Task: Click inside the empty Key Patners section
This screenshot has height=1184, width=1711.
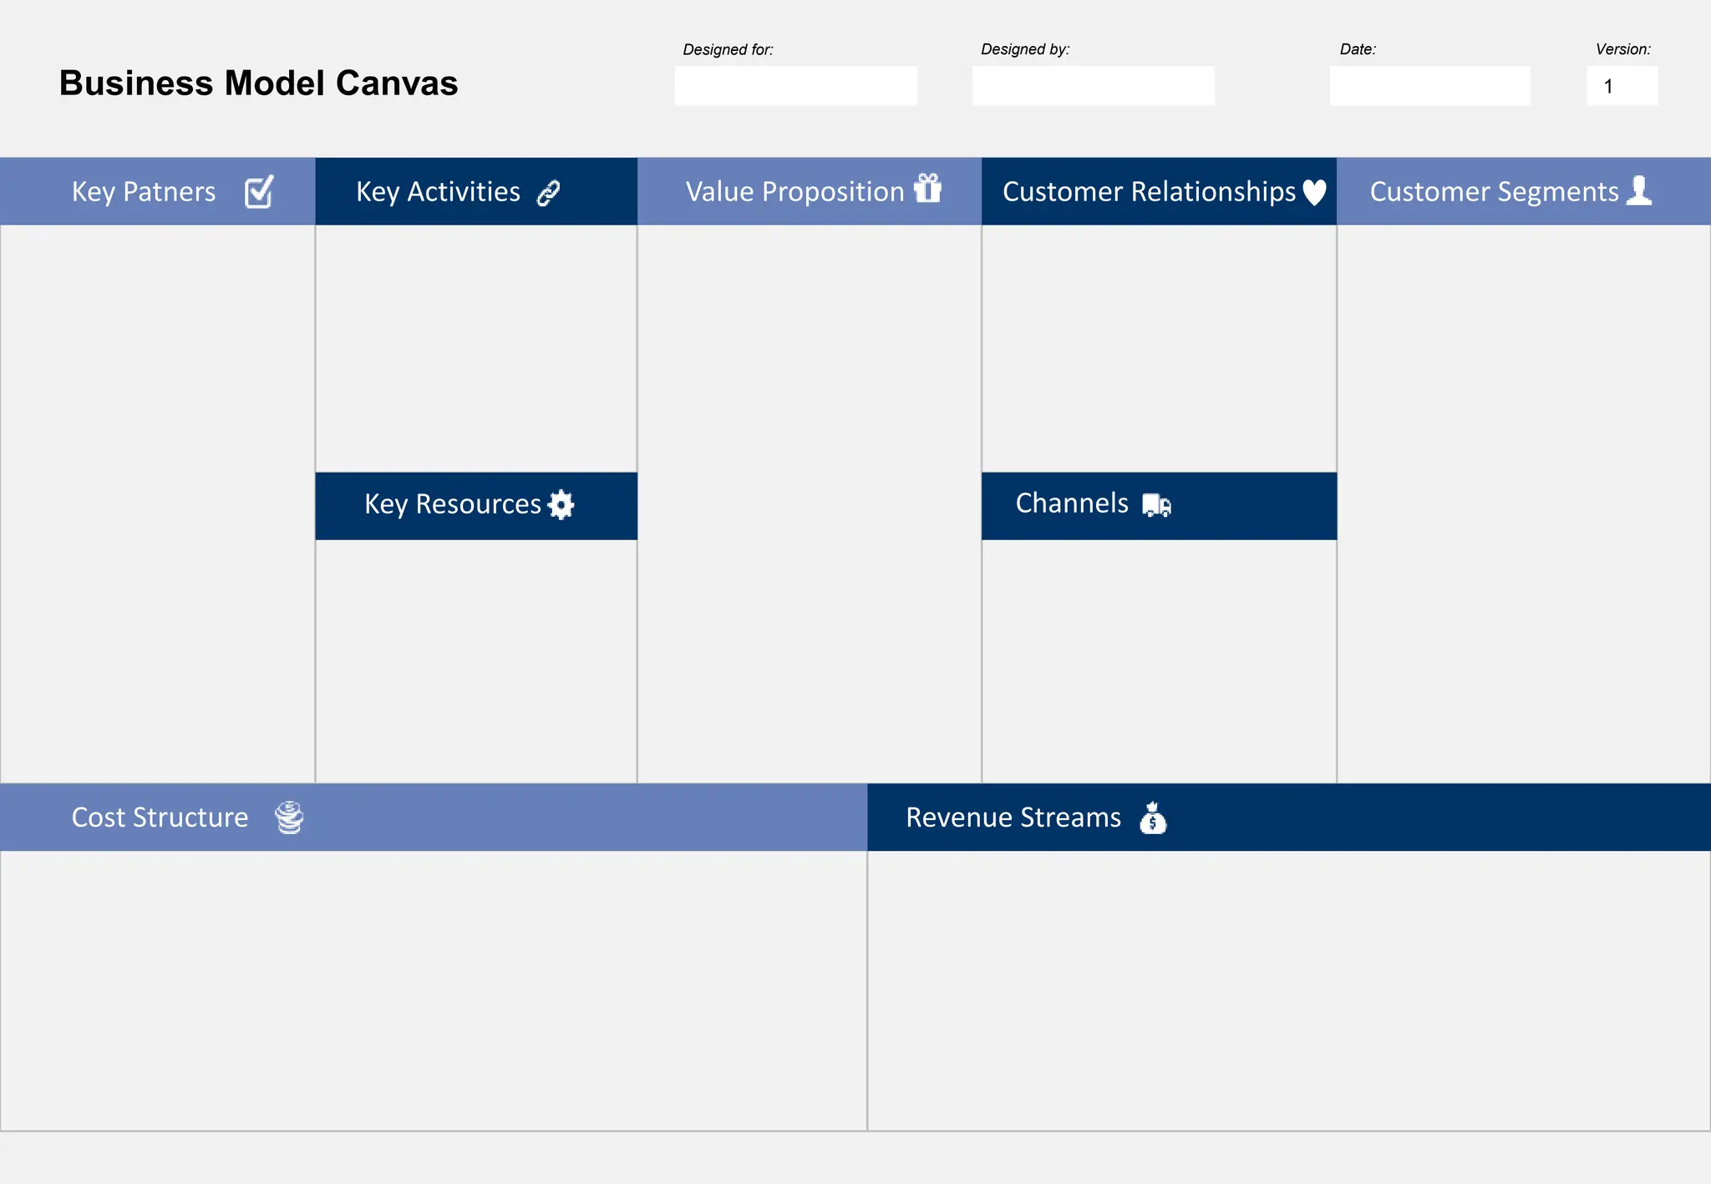Action: tap(157, 501)
